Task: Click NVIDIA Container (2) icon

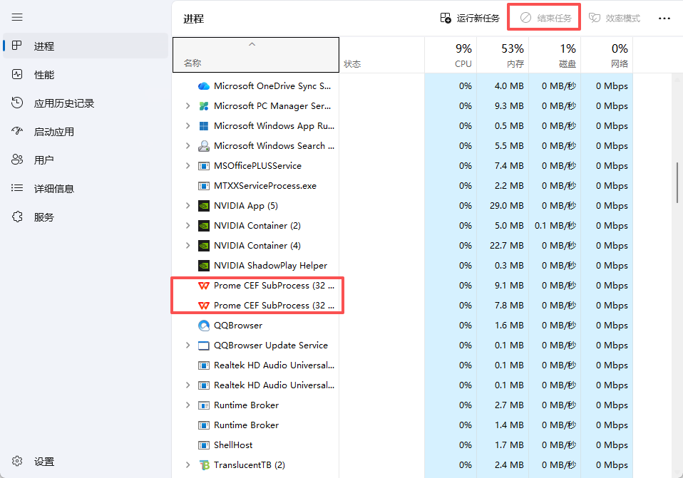Action: click(203, 226)
